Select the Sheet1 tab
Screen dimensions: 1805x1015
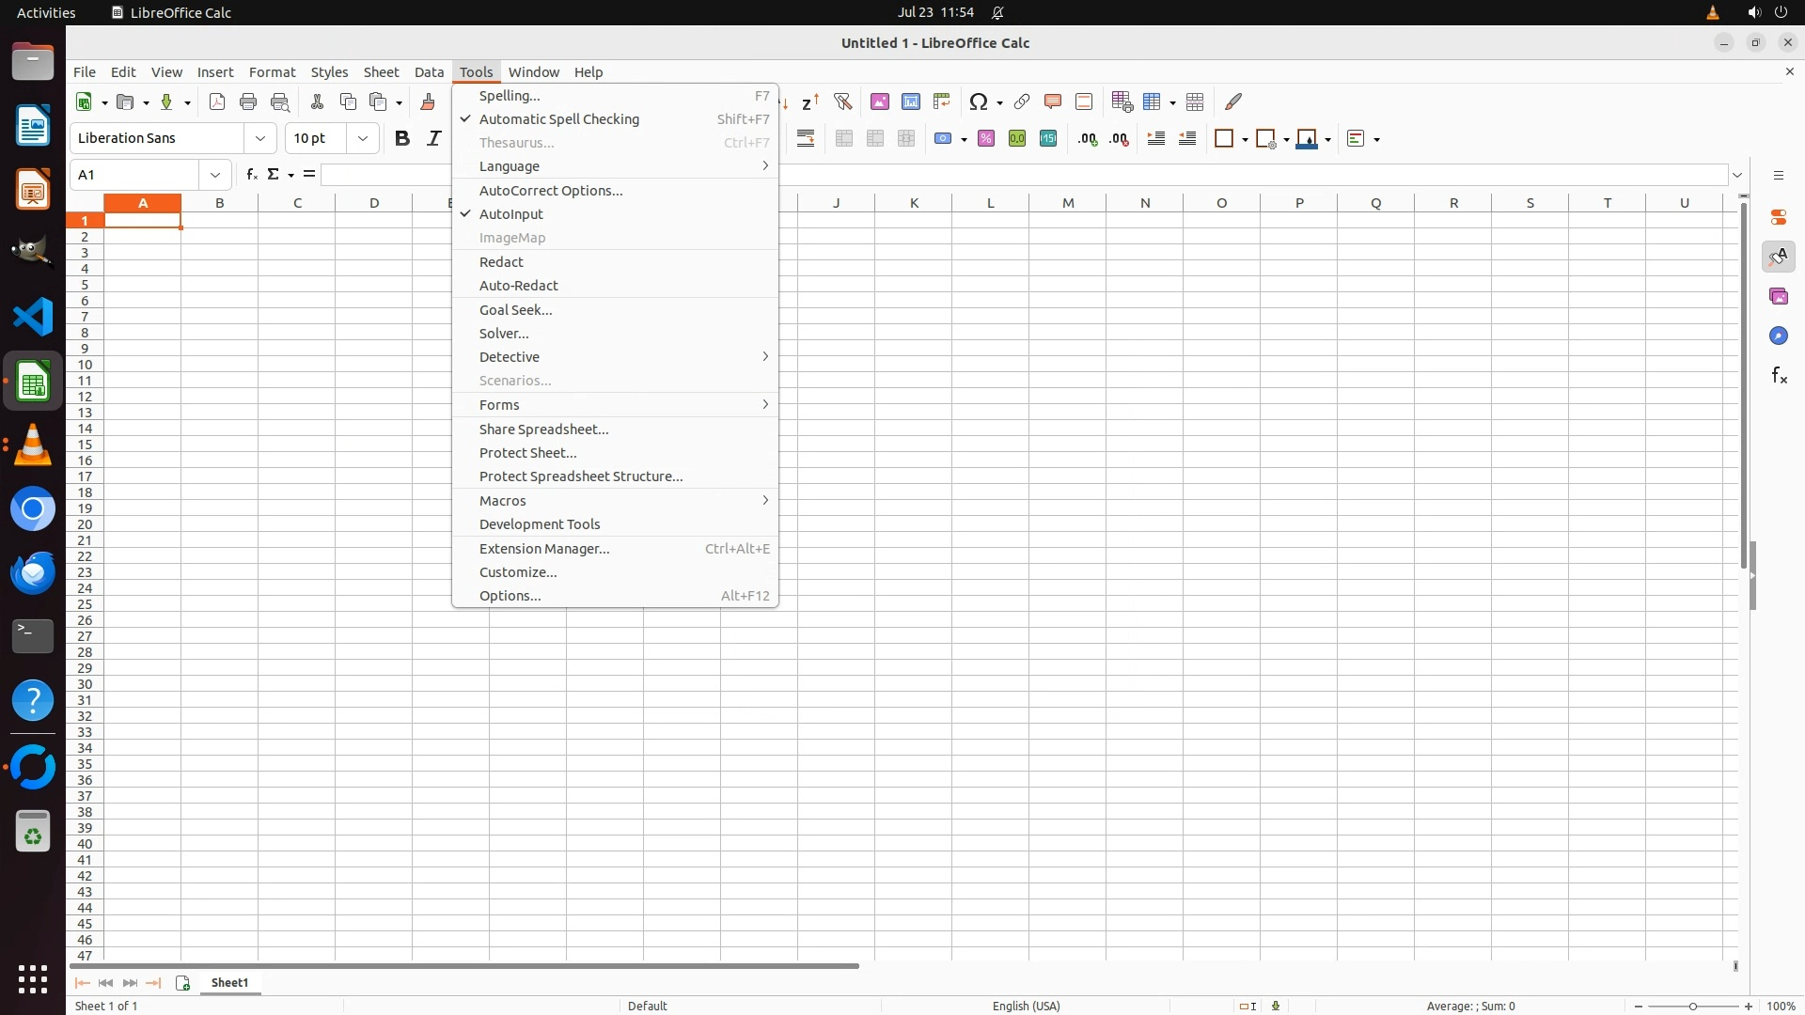tap(230, 983)
